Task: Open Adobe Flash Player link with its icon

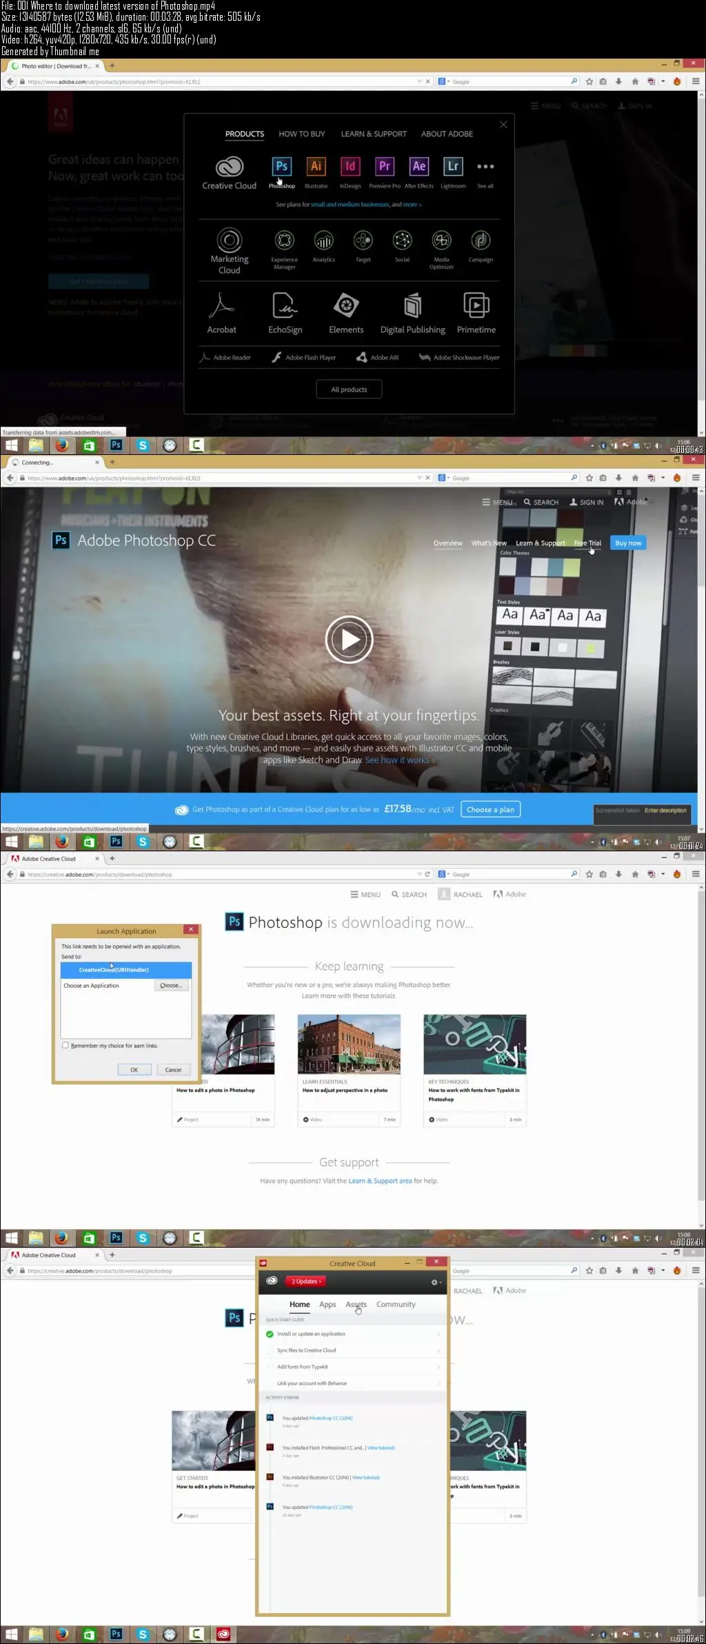Action: (x=304, y=358)
